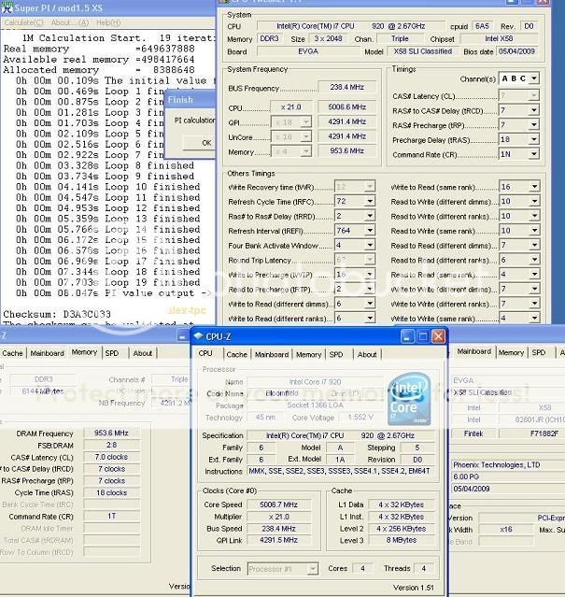Open the Refresh Interval (tREFI) dropdown
The image size is (565, 597).
(370, 231)
